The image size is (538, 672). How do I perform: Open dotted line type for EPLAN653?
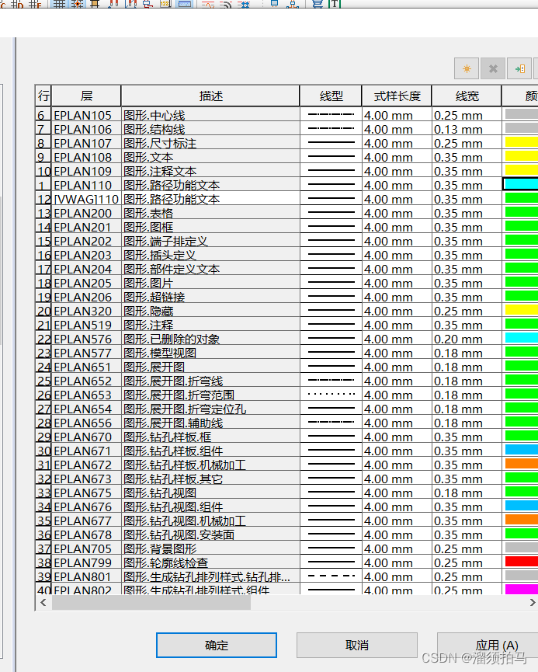[x=331, y=395]
